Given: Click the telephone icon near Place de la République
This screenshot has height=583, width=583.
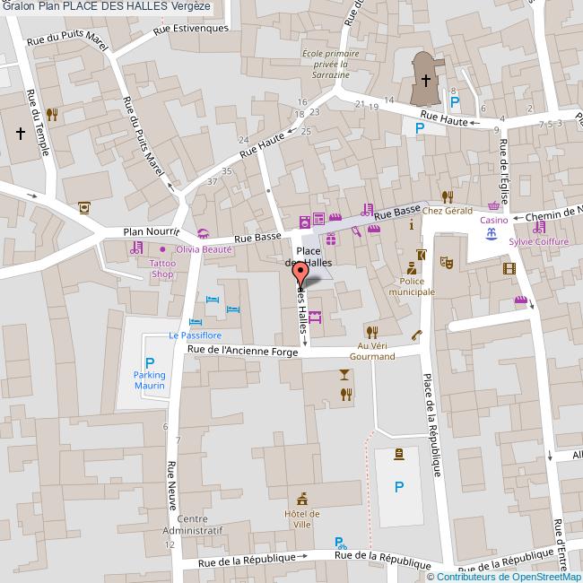Looking at the screenshot, I should (x=416, y=335).
